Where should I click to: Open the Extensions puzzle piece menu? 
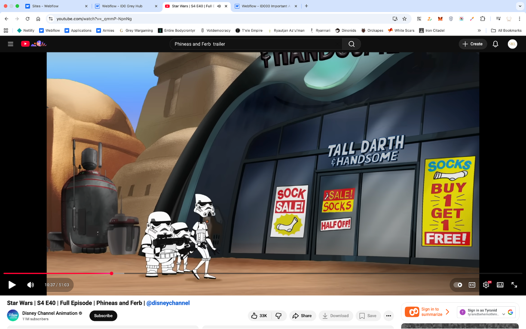coord(483,19)
